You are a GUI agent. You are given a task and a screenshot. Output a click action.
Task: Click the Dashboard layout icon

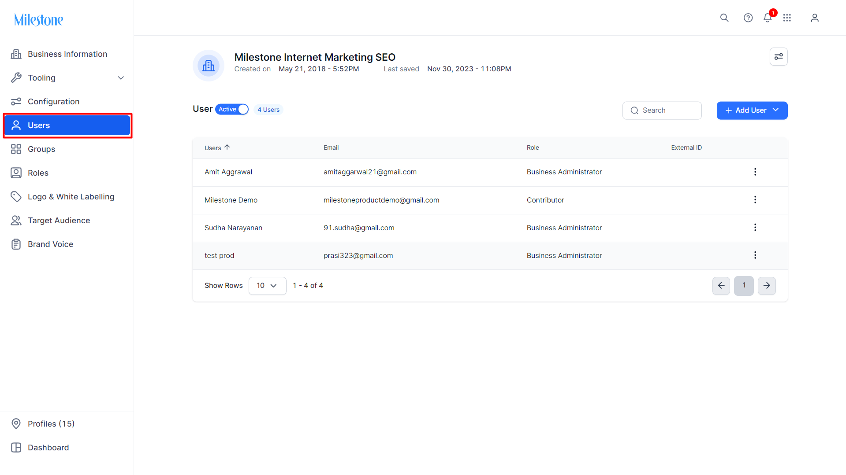pyautogui.click(x=16, y=448)
